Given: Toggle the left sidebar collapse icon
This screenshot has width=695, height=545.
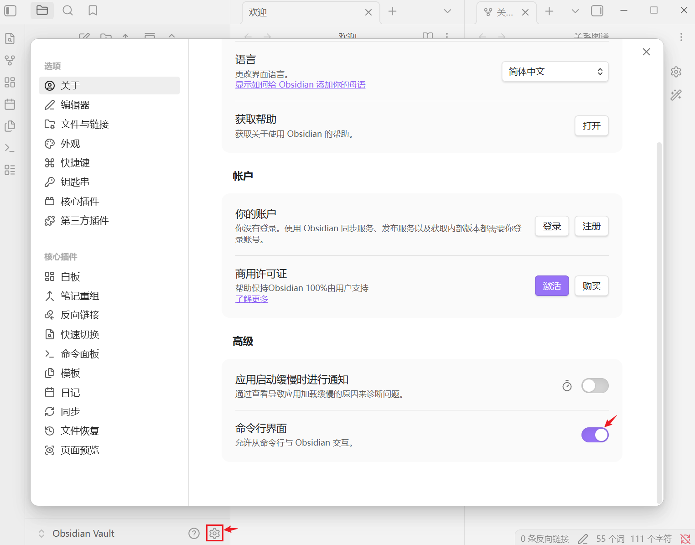Looking at the screenshot, I should click(10, 10).
